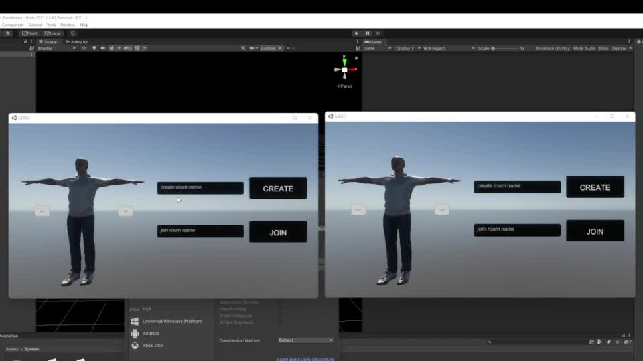
Task: Open Compression Method Default dropdown
Action: pyautogui.click(x=305, y=340)
